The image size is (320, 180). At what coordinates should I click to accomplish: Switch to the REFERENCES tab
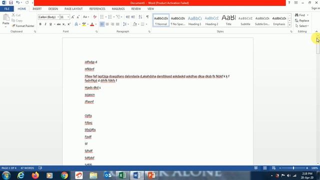pos(97,9)
